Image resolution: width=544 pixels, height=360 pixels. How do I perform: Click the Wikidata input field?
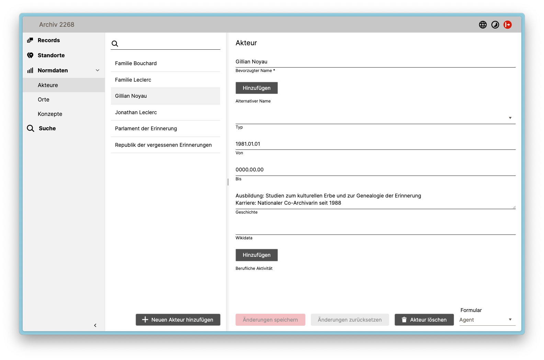pos(375,228)
